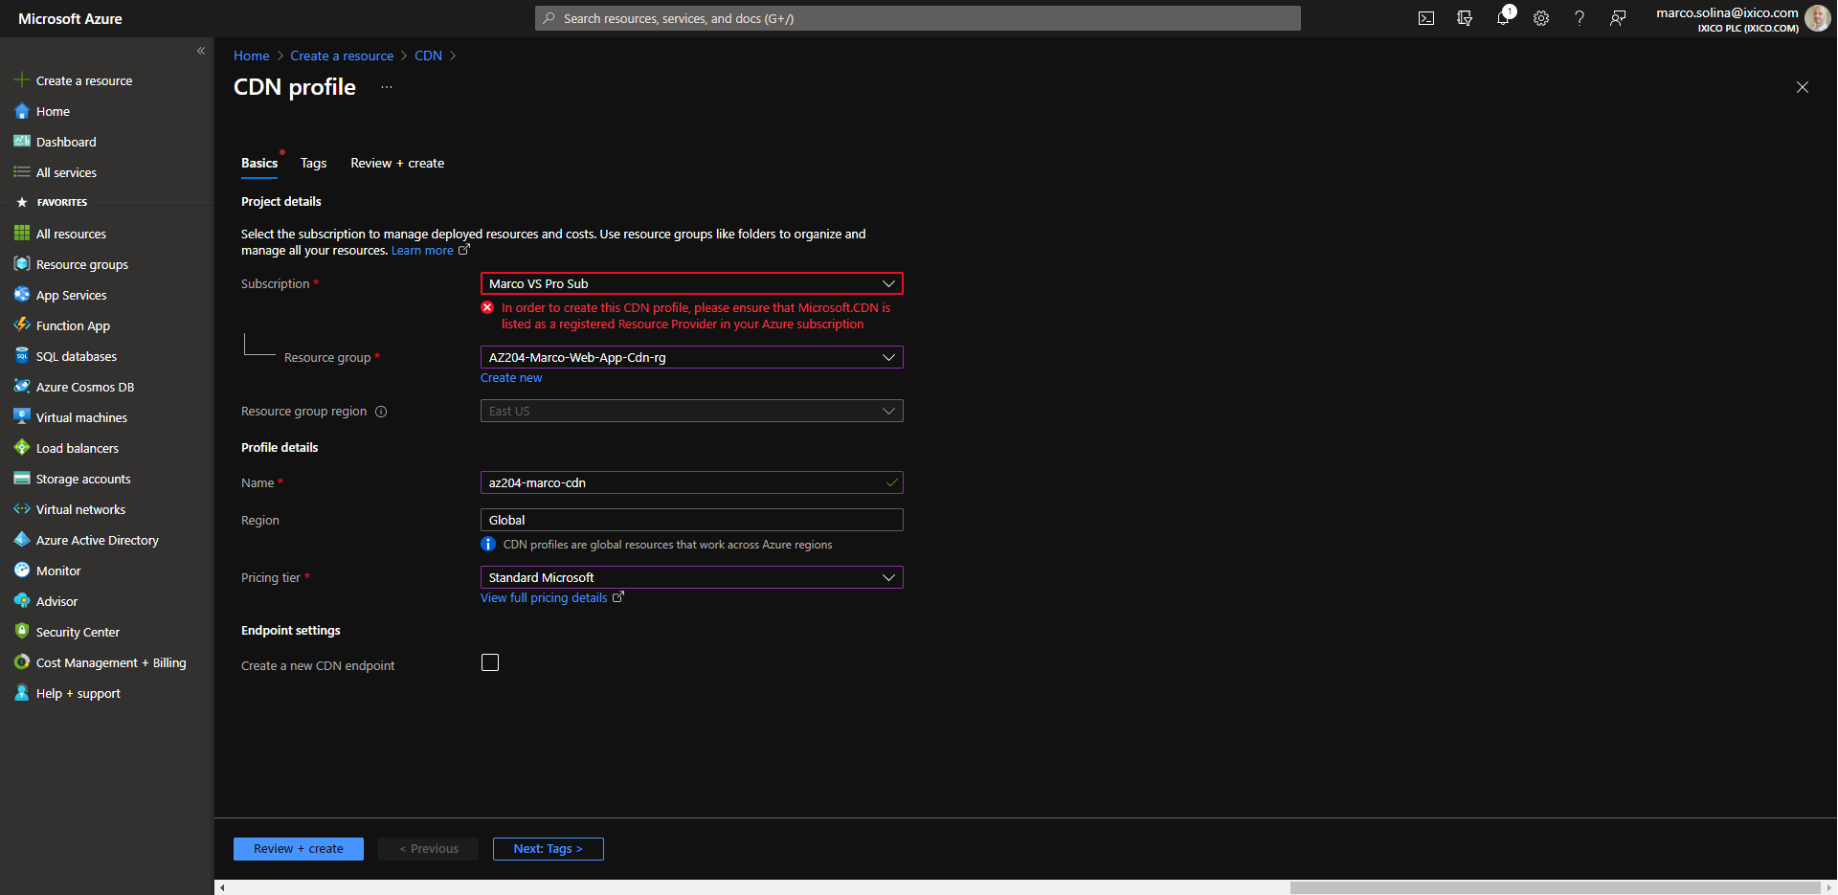Close the CDN profile blade
Screen dimensions: 1838x895
tap(1803, 87)
